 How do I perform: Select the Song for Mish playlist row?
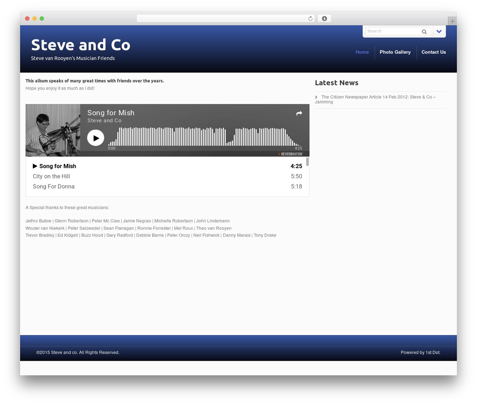coord(167,166)
